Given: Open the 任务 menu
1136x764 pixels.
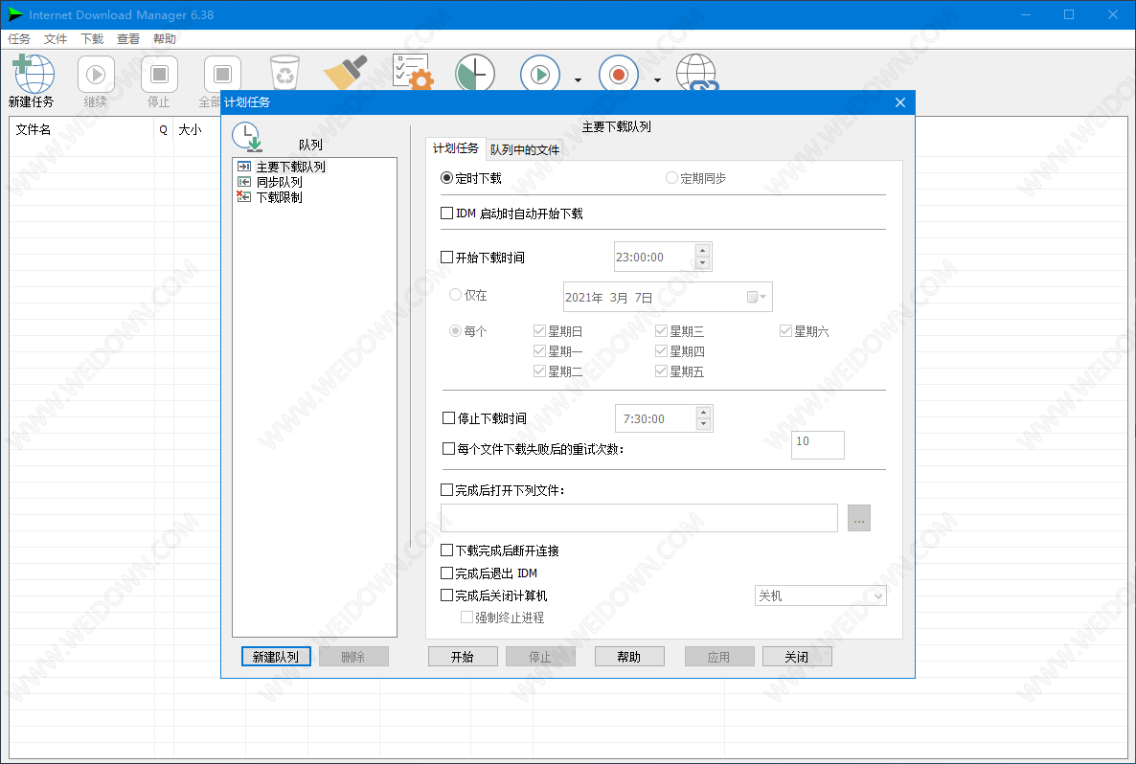Looking at the screenshot, I should [x=19, y=39].
